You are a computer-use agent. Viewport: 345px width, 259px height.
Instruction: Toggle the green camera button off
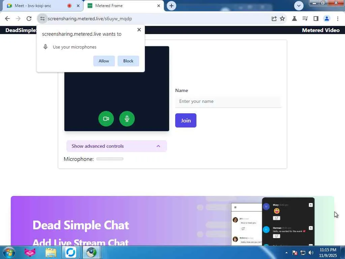click(x=106, y=119)
